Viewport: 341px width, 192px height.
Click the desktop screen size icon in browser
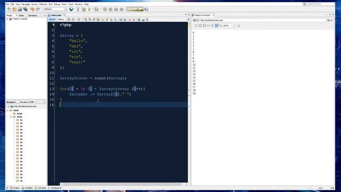(x=196, y=26)
